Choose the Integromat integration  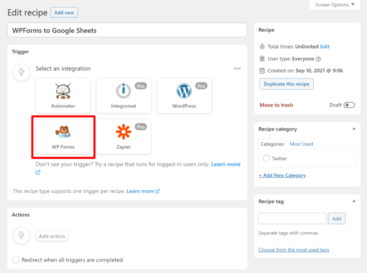coord(124,96)
